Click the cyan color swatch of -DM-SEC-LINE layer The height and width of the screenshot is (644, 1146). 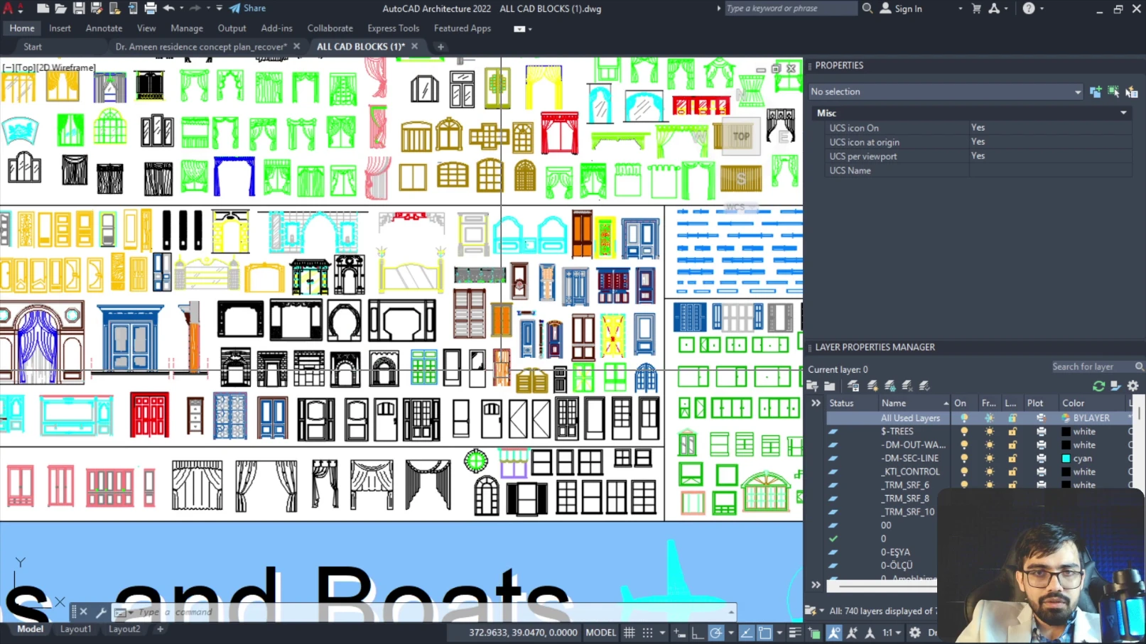point(1066,459)
